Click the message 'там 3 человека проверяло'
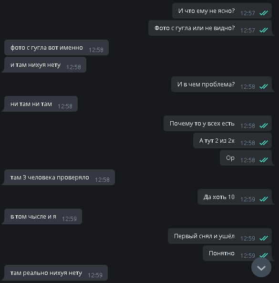The width and height of the screenshot is (279, 283). [59, 177]
